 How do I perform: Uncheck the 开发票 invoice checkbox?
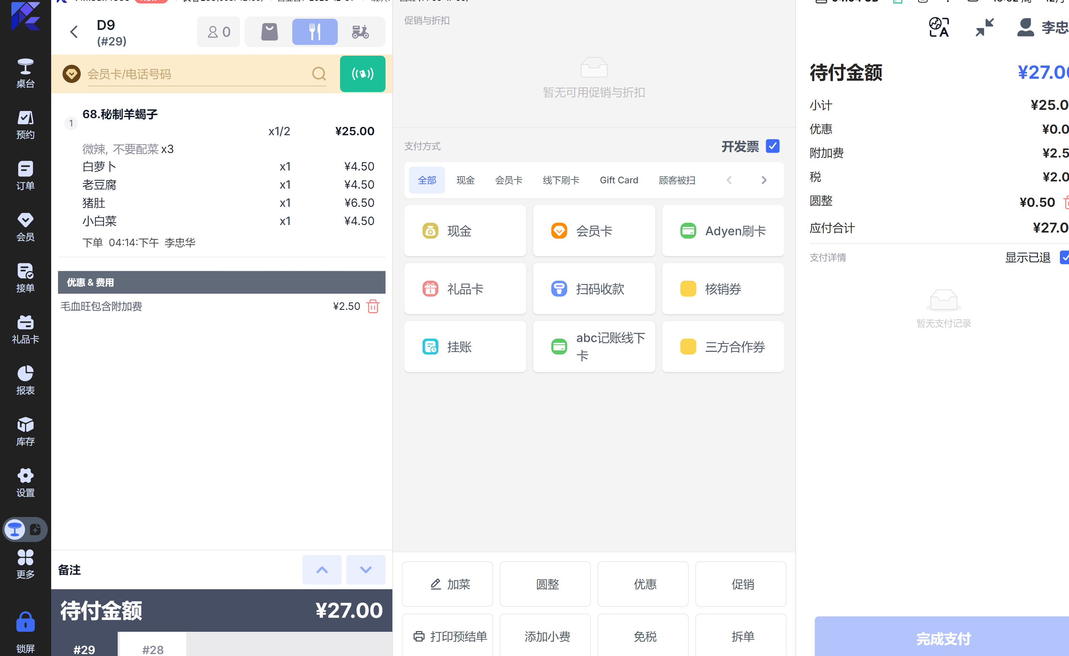(x=772, y=146)
